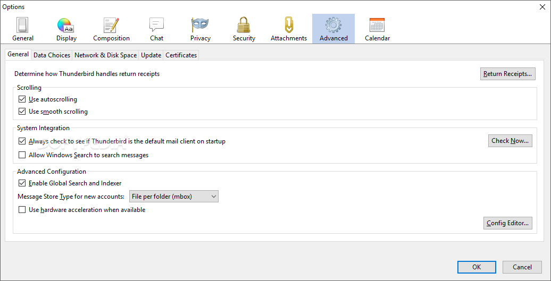Expand the Message Store Type dropdown
This screenshot has height=281, width=551.
pyautogui.click(x=174, y=197)
